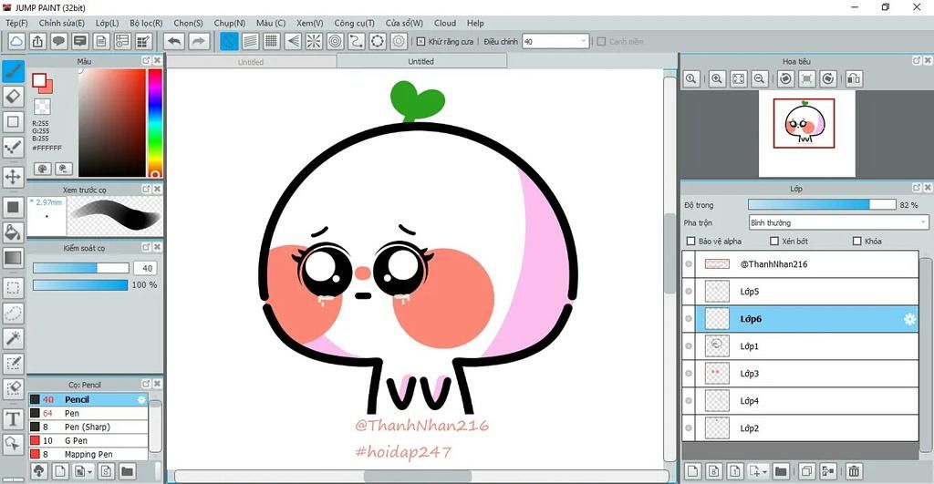This screenshot has width=934, height=484.
Task: Click the brush size slider
Action: point(80,269)
